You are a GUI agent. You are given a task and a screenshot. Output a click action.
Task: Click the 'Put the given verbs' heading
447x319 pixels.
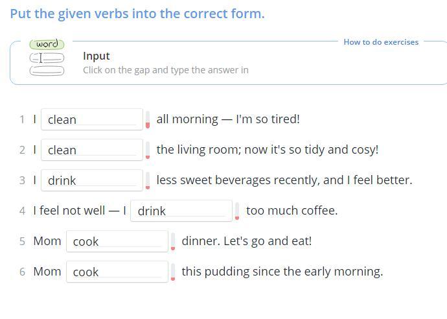(x=137, y=14)
